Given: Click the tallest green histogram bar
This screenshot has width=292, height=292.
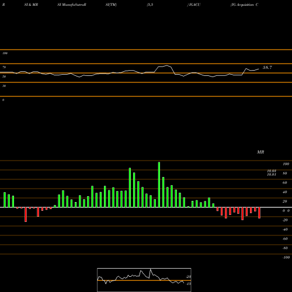Looking at the screenshot, I should (x=159, y=185).
